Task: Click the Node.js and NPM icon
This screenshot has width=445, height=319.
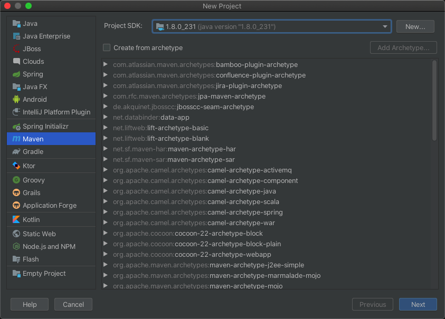Action: [x=16, y=246]
